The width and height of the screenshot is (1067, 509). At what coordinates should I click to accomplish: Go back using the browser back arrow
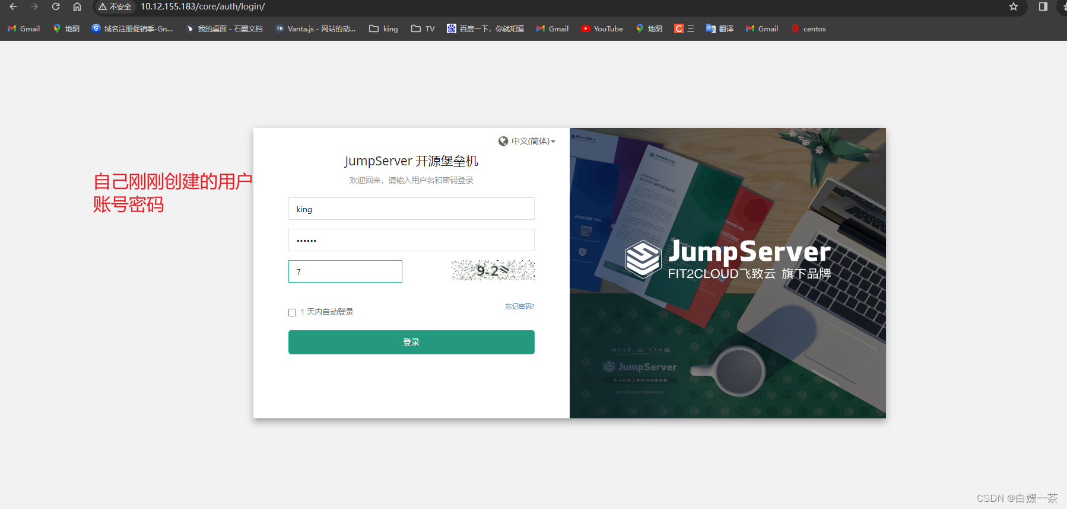(x=13, y=7)
